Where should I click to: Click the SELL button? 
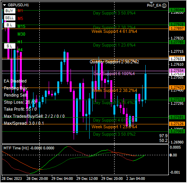pyautogui.click(x=10, y=18)
